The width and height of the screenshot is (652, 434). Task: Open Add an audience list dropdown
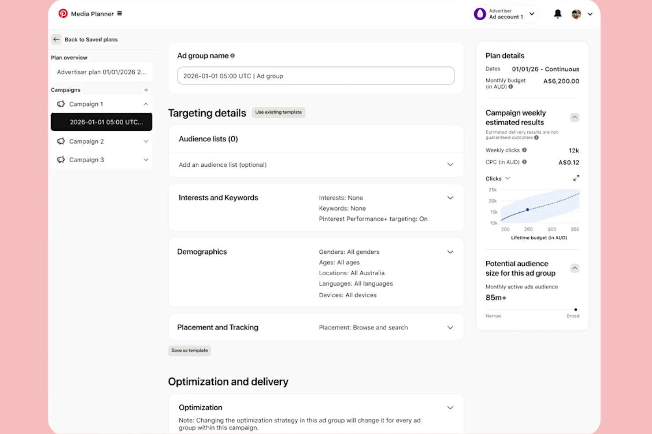316,164
